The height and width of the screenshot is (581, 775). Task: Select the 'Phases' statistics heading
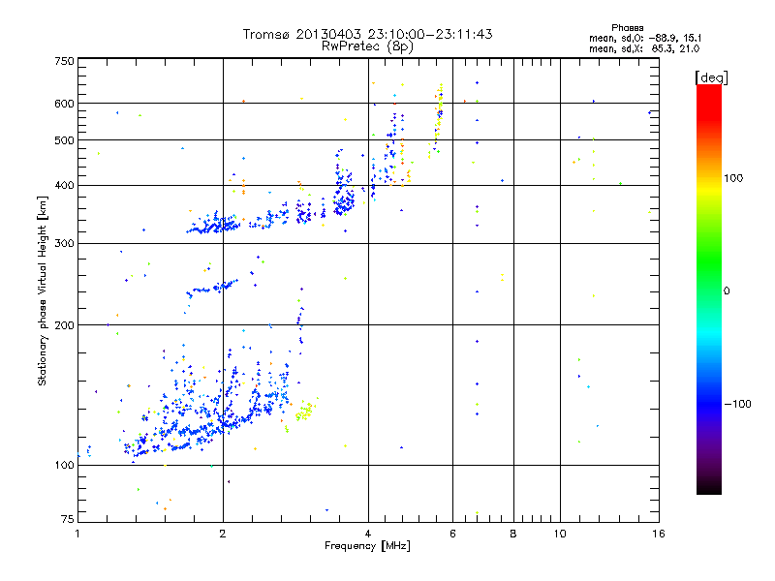tap(627, 28)
